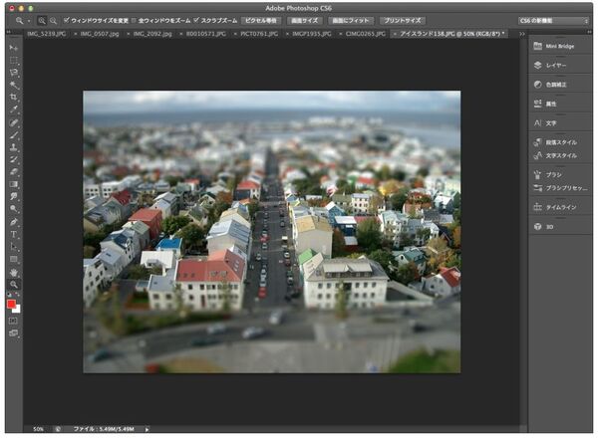
Task: Toggle 全ウィンドウをズーム checkbox
Action: pos(134,20)
